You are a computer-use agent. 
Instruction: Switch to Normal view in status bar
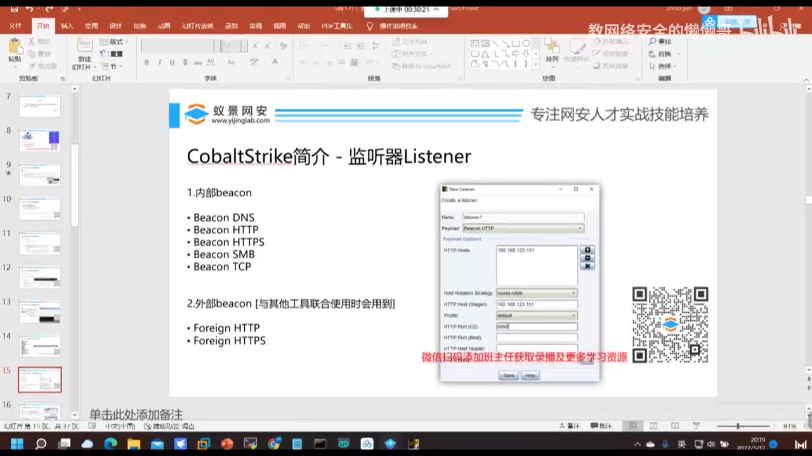632,426
